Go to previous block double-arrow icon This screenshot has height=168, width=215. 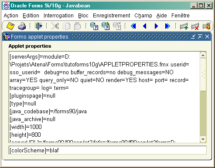pos(133,26)
